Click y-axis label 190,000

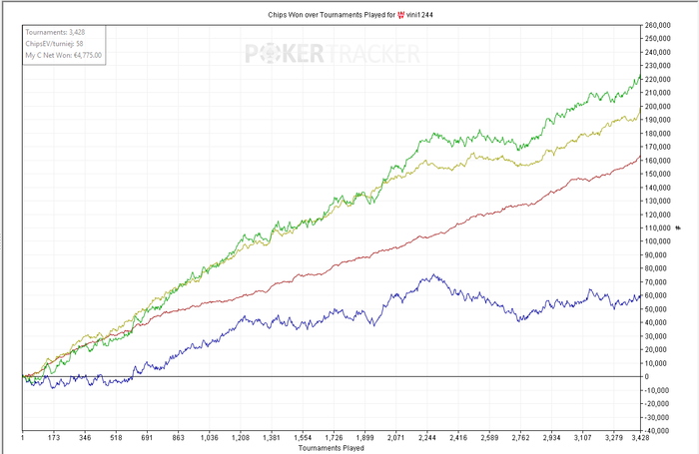pyautogui.click(x=658, y=120)
